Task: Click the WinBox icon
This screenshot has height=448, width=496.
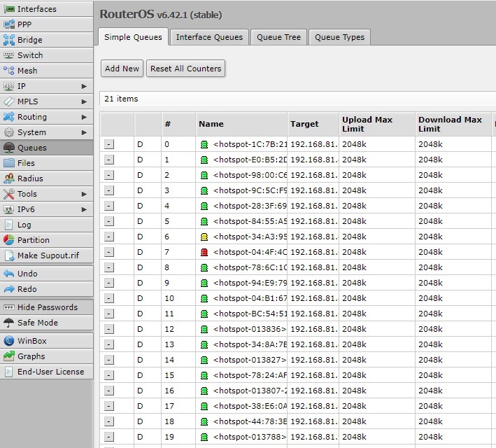Action: click(x=9, y=341)
